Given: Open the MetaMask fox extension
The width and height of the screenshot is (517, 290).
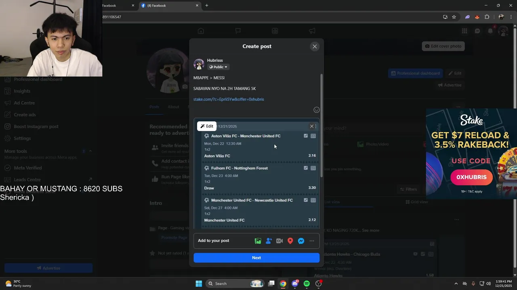Looking at the screenshot, I should (477, 17).
